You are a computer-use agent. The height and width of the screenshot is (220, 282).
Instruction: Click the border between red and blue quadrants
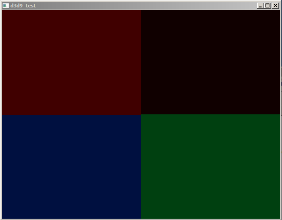coord(71,114)
